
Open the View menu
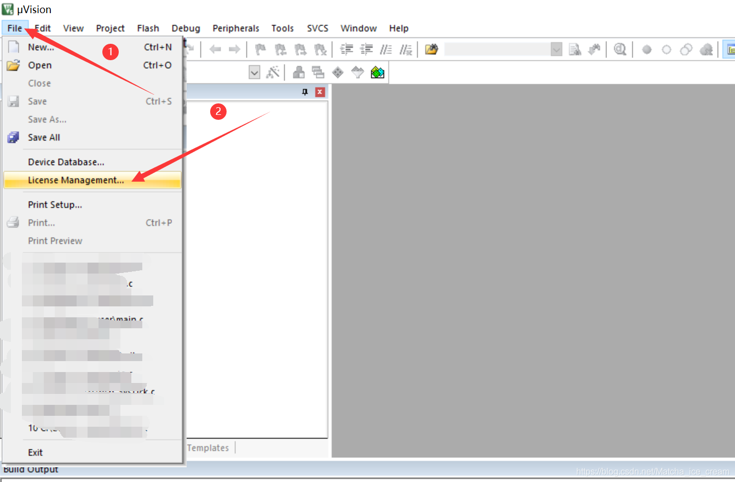click(73, 28)
